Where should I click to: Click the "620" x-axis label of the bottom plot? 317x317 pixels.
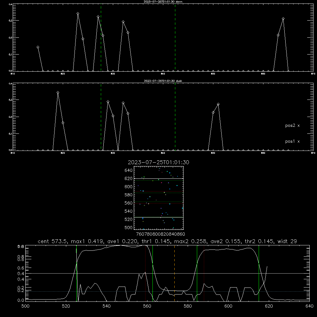point(269,306)
